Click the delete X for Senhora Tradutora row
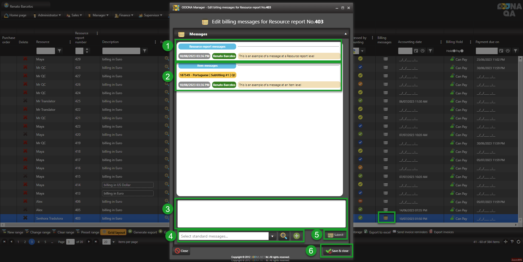The width and height of the screenshot is (523, 262). click(25, 218)
